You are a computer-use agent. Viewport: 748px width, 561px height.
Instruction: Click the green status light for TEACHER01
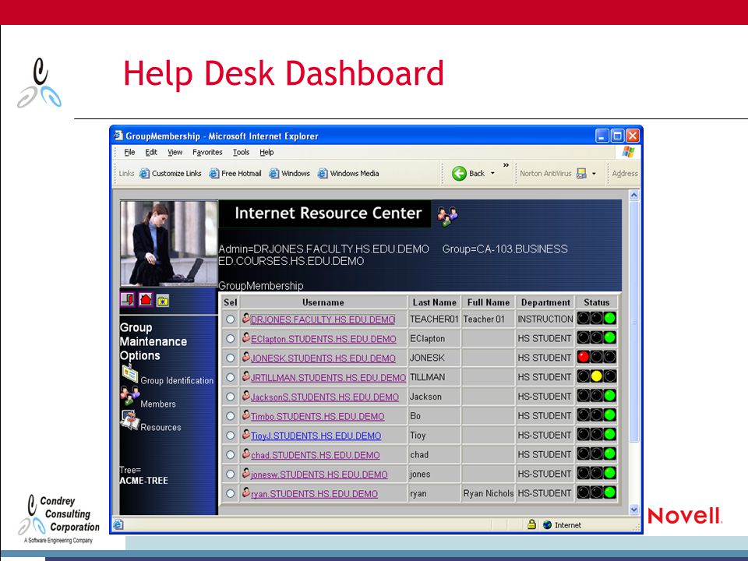coord(609,318)
